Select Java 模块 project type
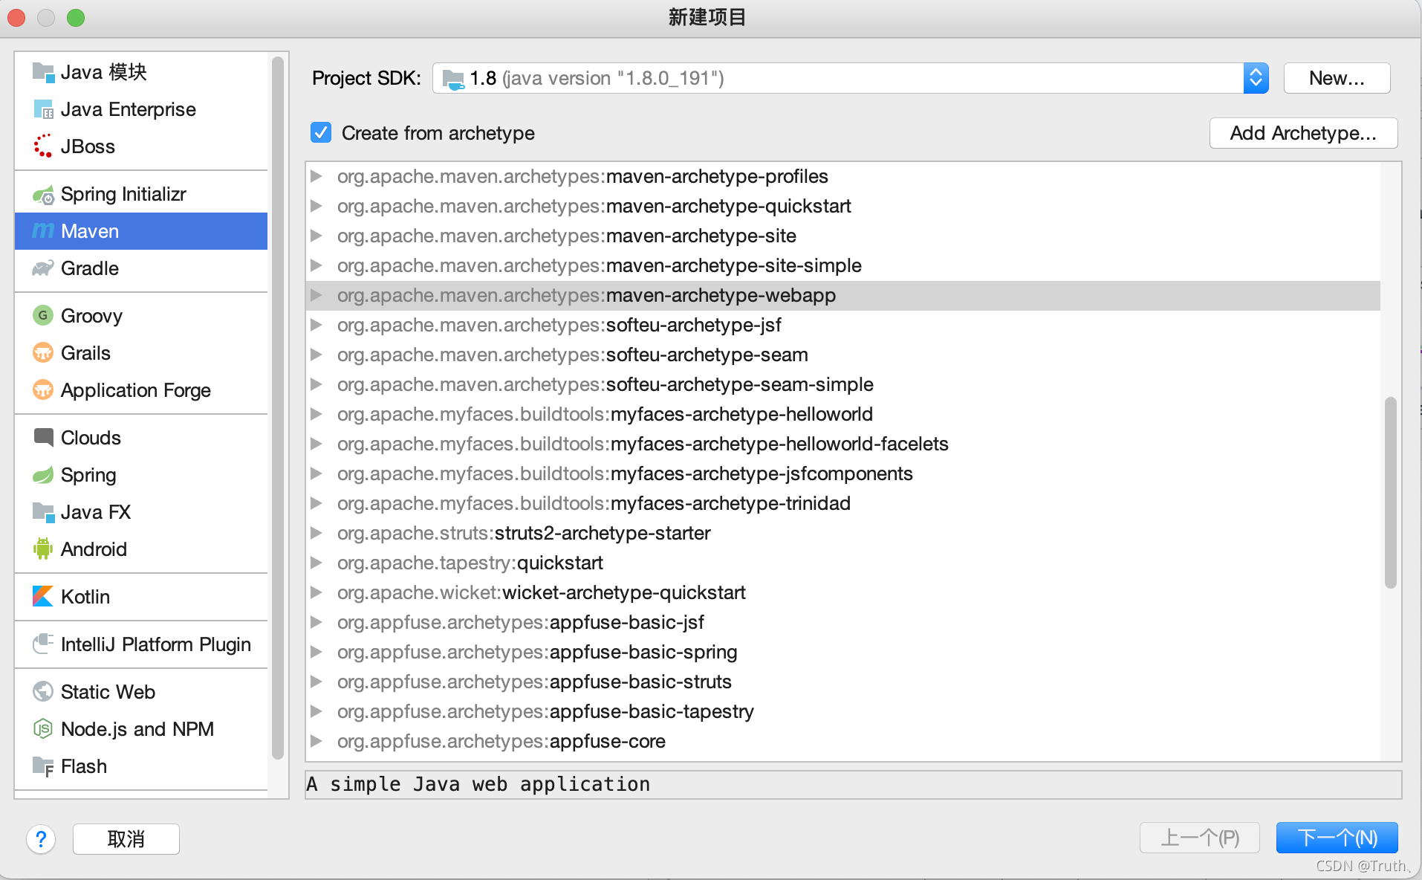The height and width of the screenshot is (880, 1422). (x=141, y=72)
